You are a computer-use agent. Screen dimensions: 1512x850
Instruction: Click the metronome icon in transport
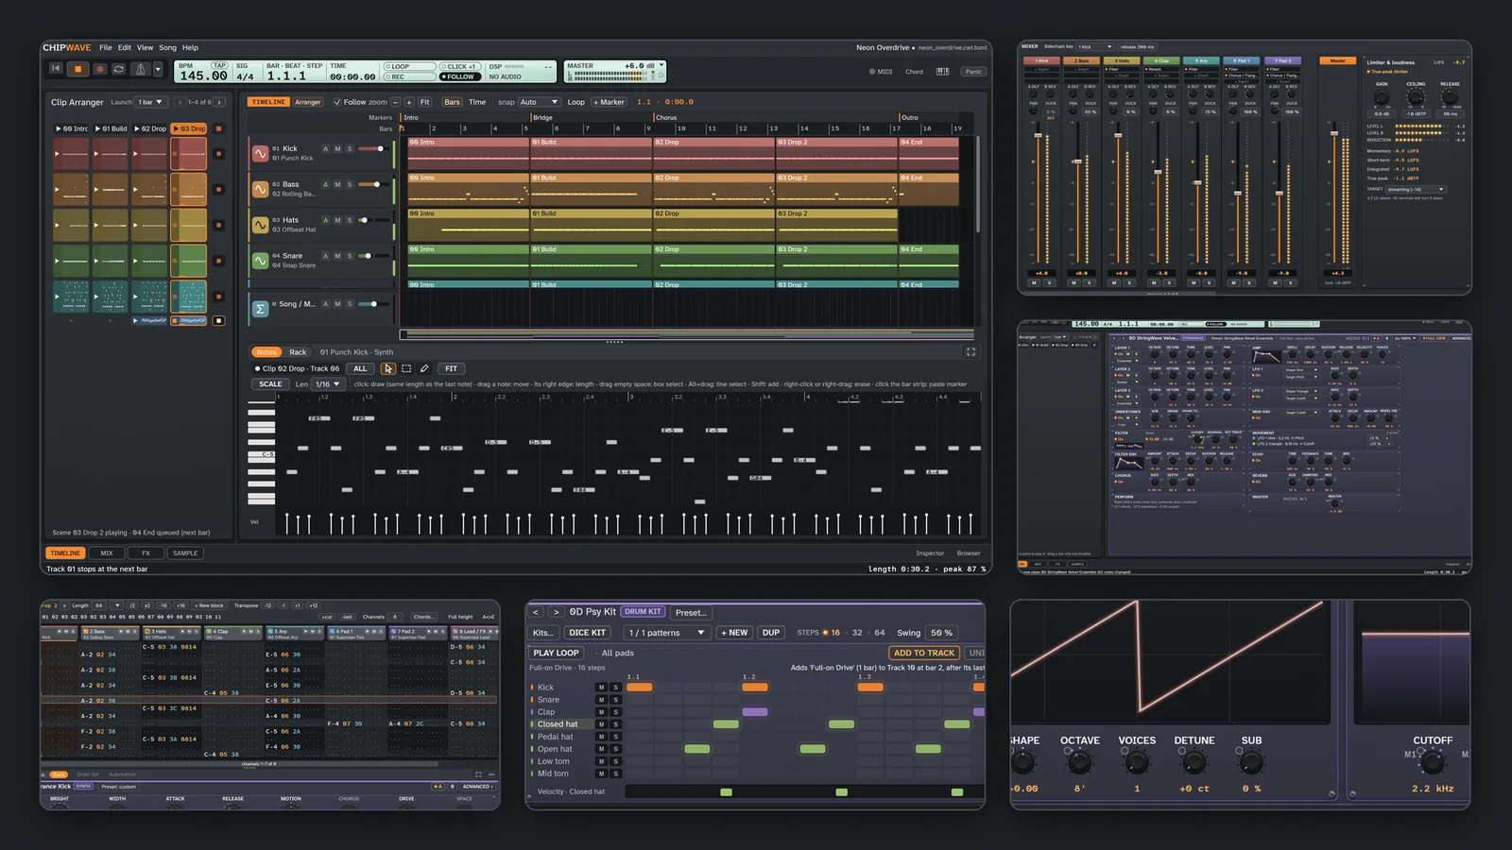tap(140, 69)
